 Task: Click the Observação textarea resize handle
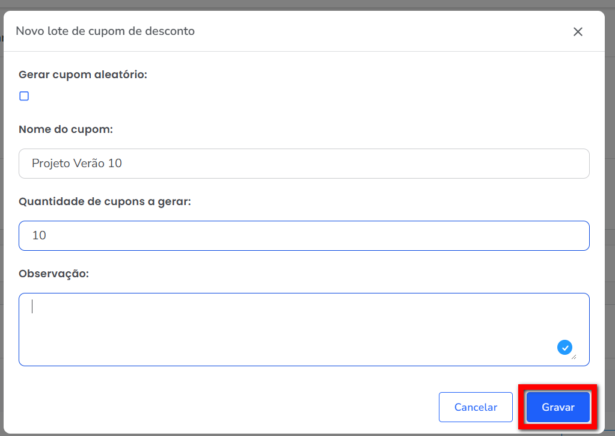pos(573,356)
